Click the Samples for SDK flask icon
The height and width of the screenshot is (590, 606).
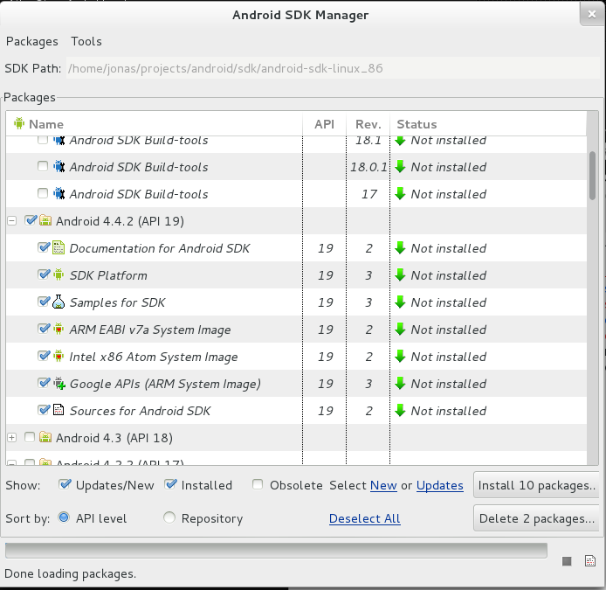59,302
